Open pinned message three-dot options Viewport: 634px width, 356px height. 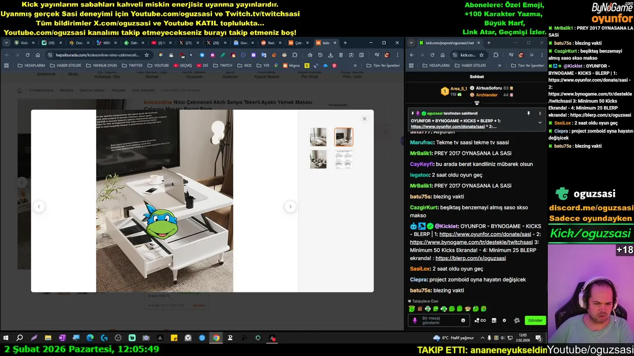click(540, 113)
